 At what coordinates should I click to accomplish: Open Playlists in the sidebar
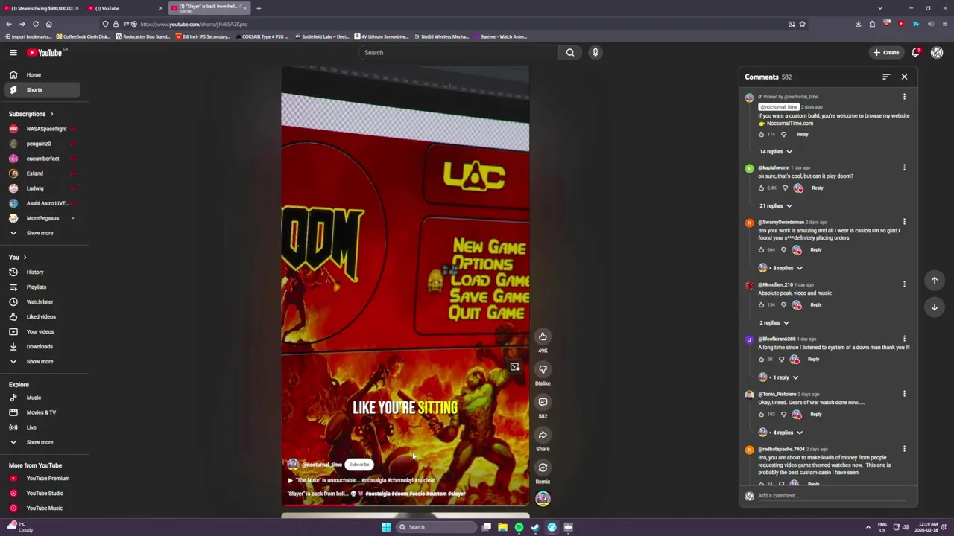tap(37, 287)
